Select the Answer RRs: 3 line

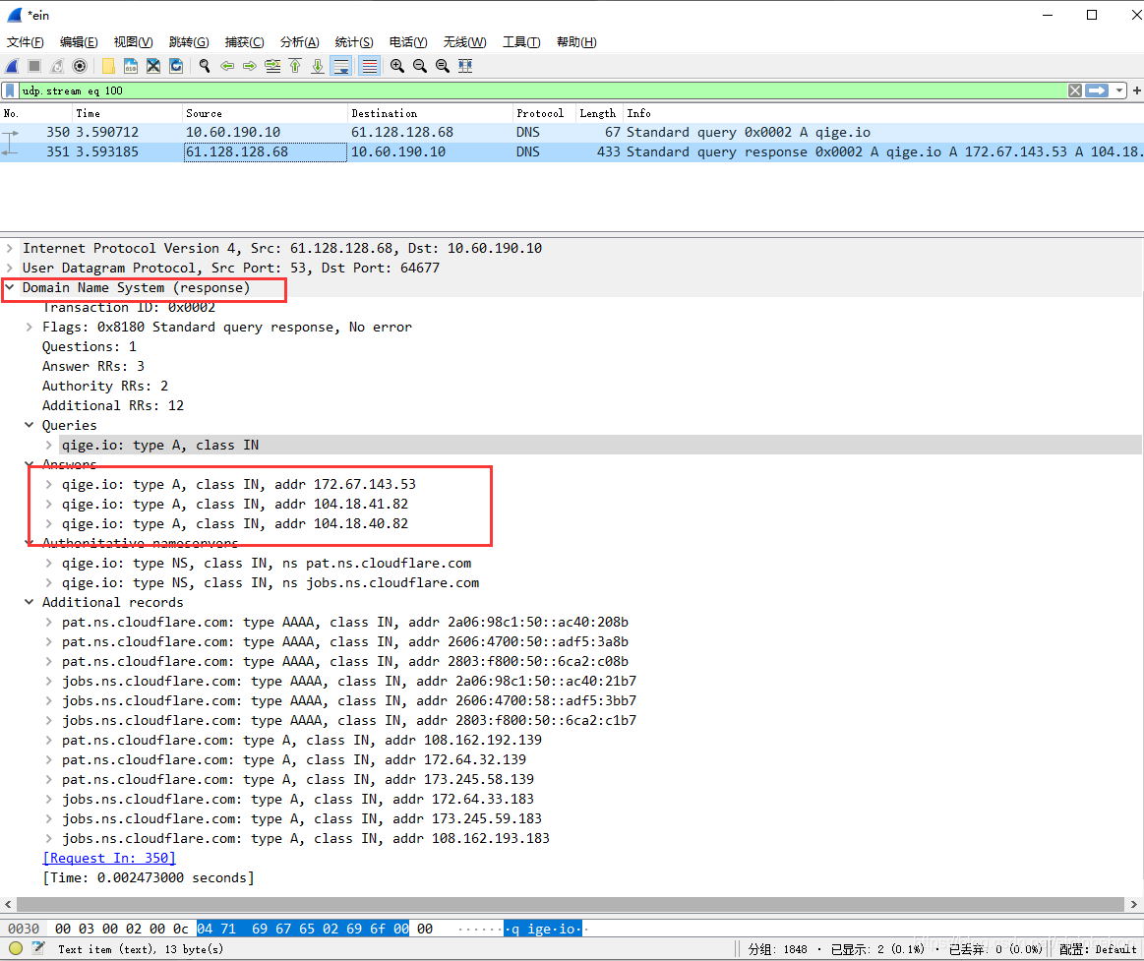[93, 366]
